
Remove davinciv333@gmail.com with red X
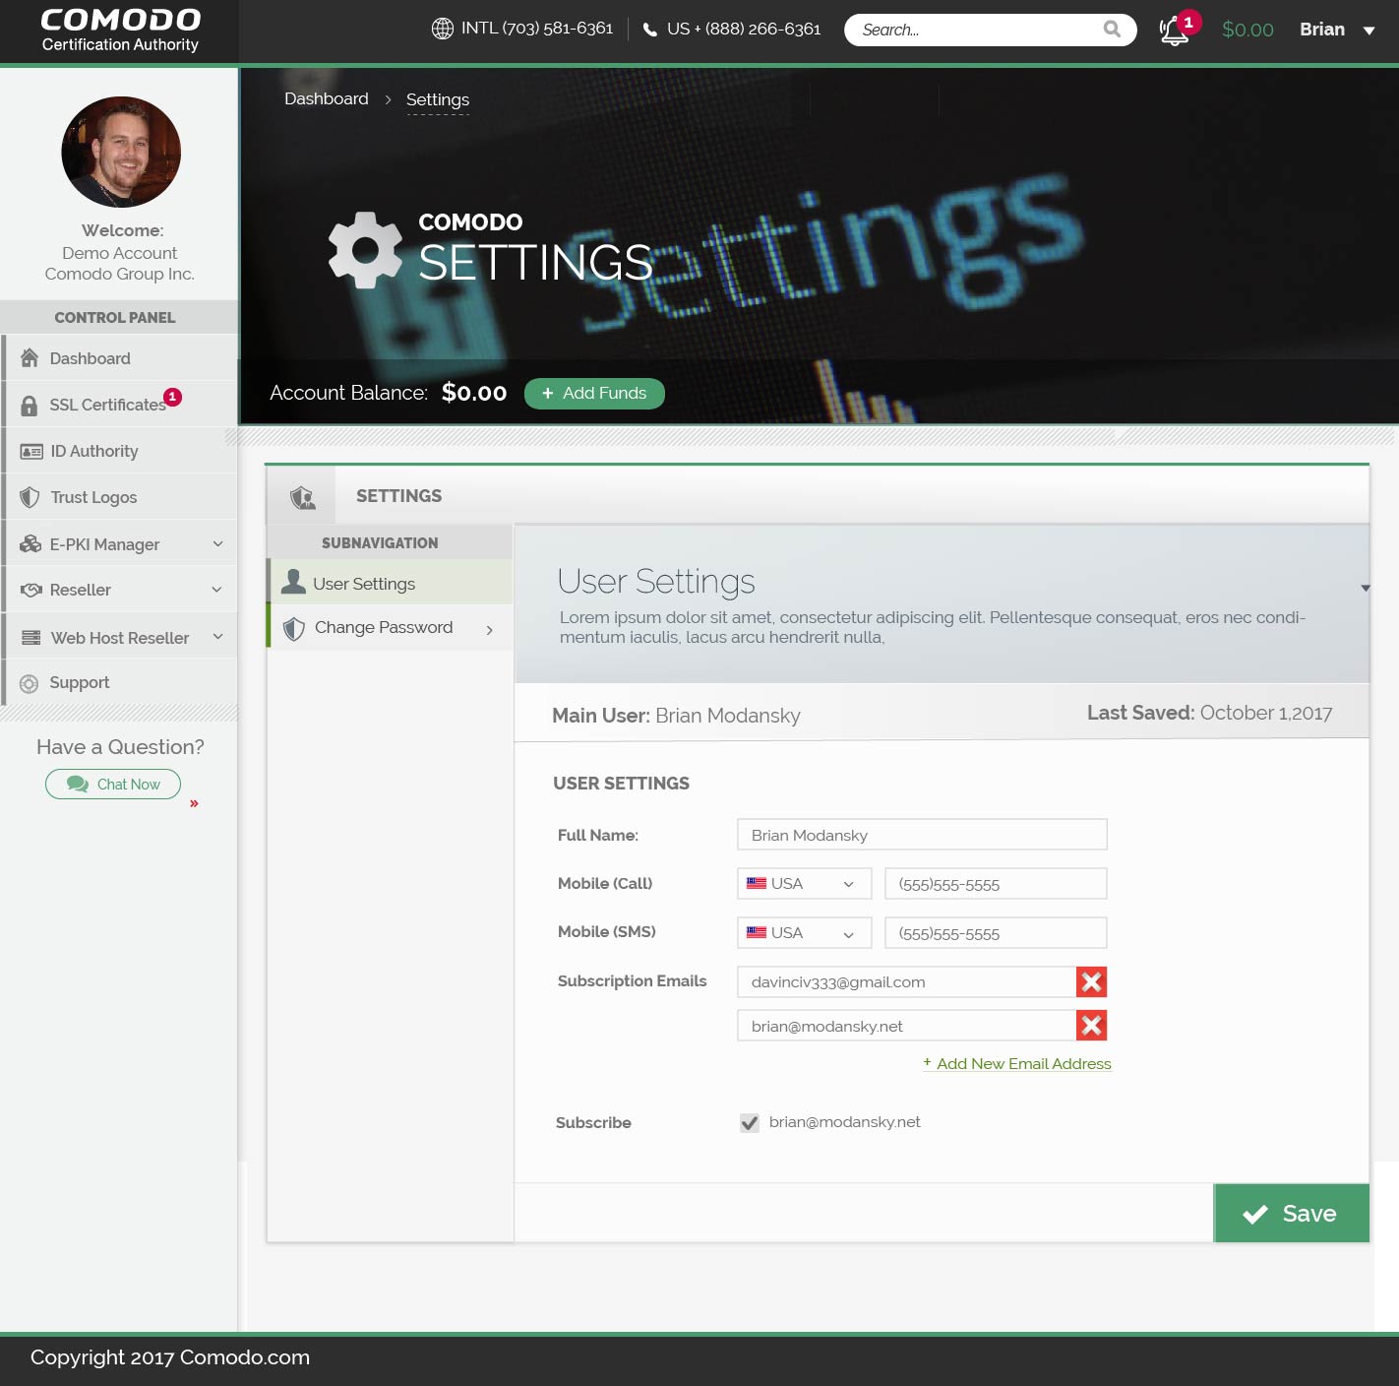[1092, 981]
